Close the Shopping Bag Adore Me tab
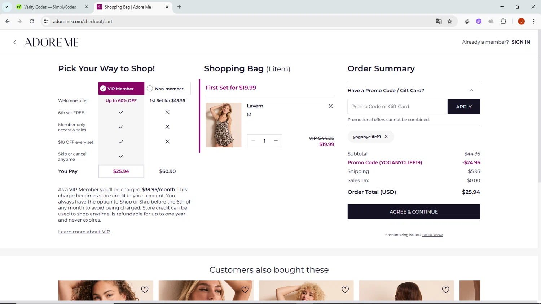541x304 pixels. (167, 7)
